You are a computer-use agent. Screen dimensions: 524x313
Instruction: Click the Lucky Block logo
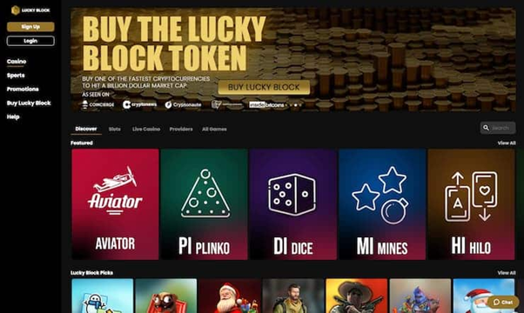click(30, 10)
